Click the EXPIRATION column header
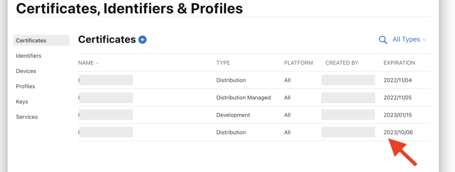 pos(399,63)
